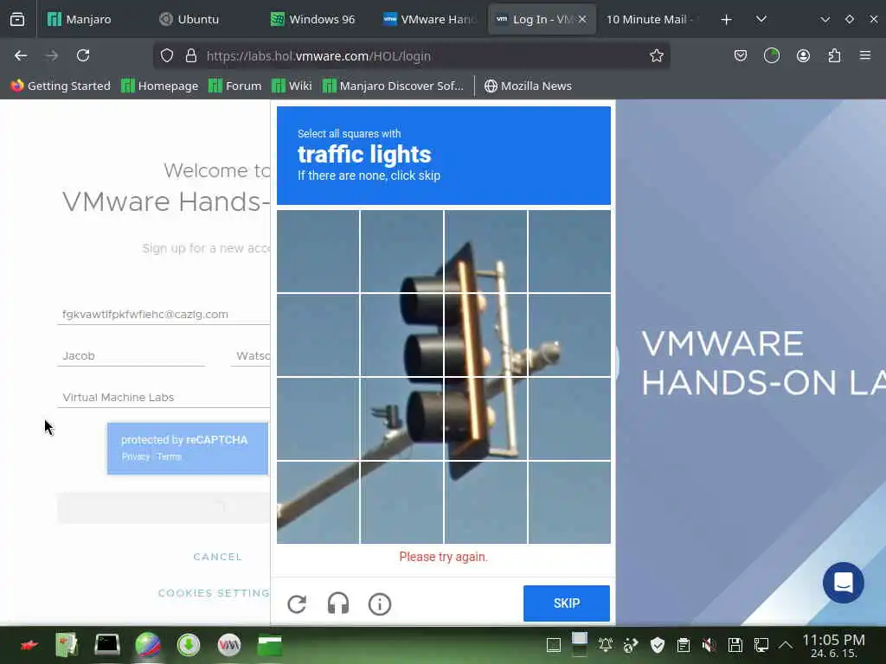Select tile with top traffic light lens

[x=401, y=252]
